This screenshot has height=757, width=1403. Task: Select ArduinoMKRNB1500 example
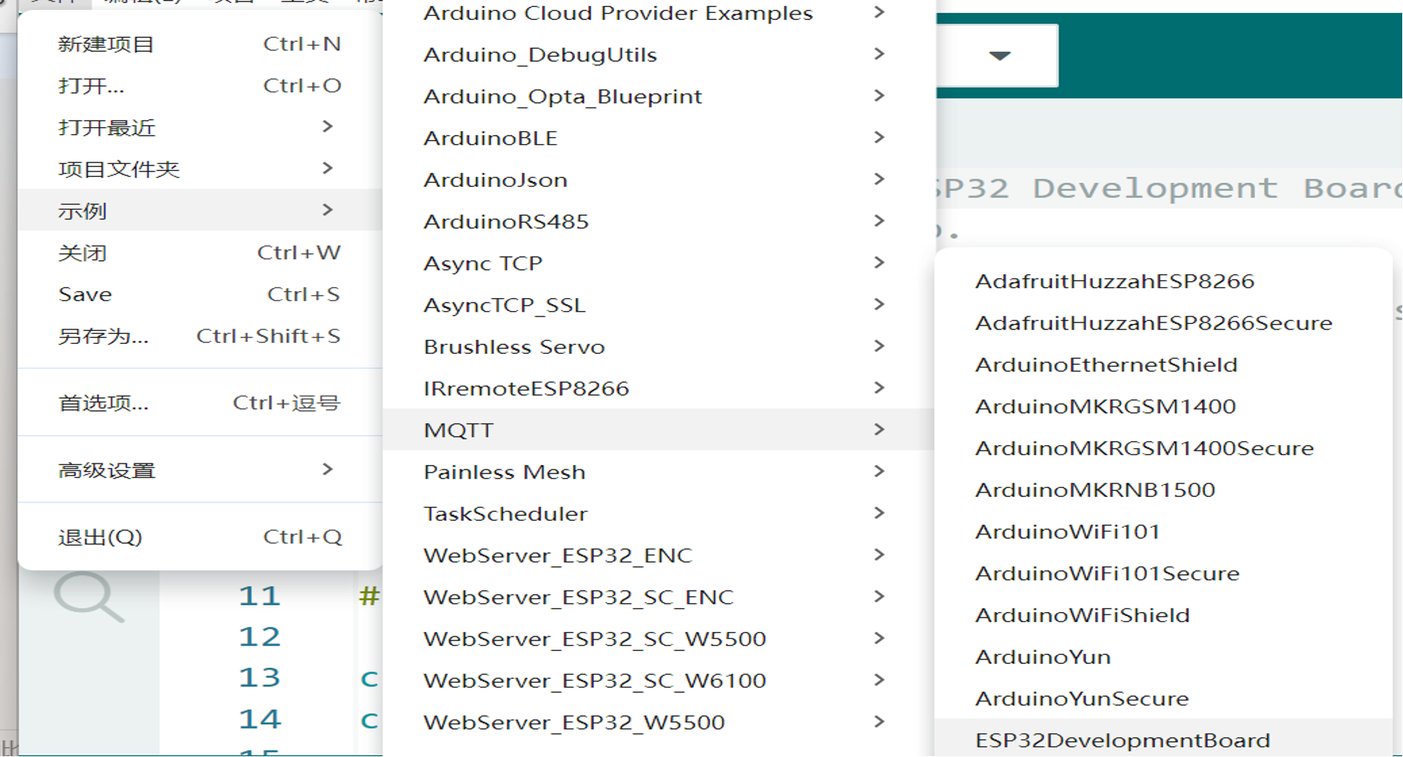point(1164,489)
